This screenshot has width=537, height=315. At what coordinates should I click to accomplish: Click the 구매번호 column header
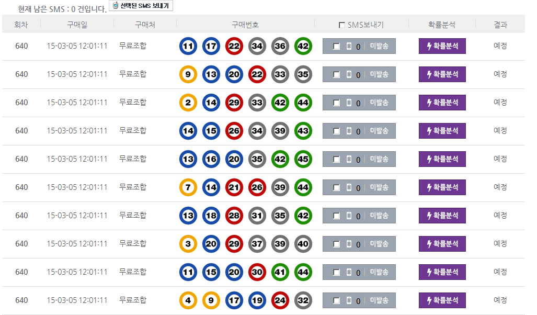coord(245,25)
